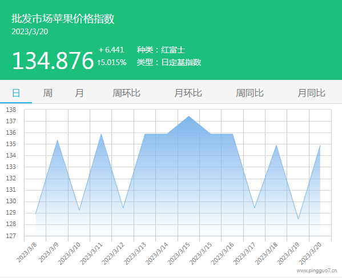Click the y-axis label 138
342x278 pixels.
click(11, 110)
